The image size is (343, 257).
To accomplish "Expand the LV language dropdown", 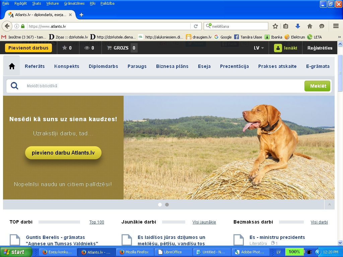I will point(259,48).
